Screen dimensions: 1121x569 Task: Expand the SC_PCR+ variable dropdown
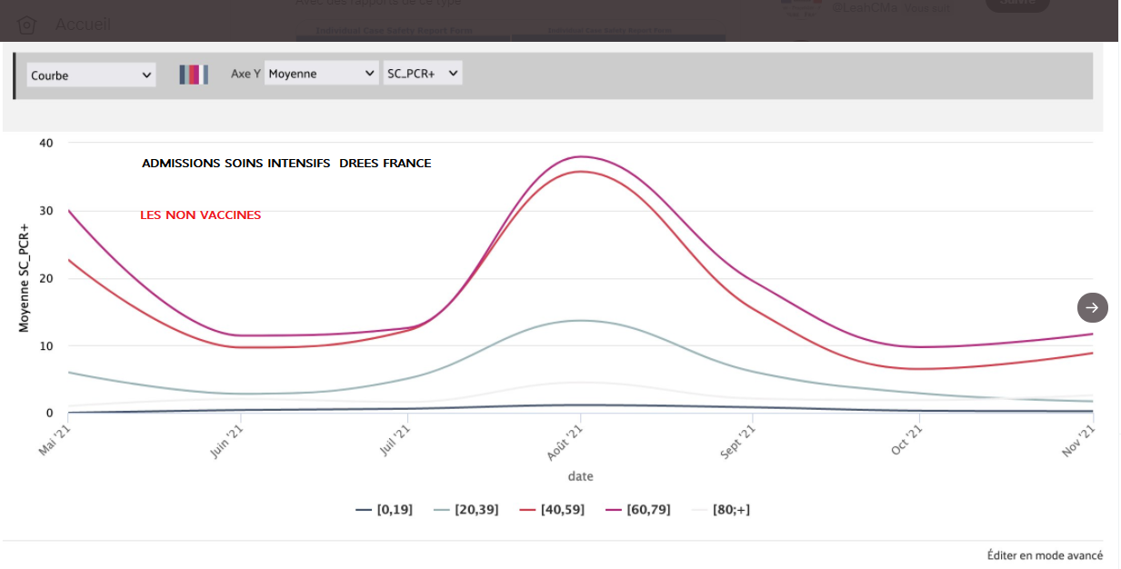coord(423,74)
